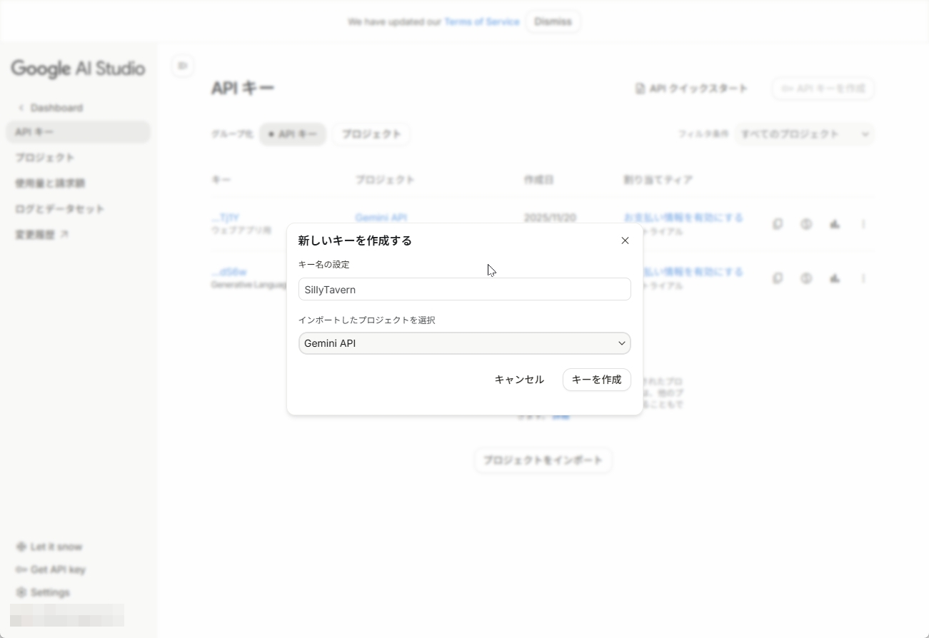Select the Get API key icon in sidebar
The image size is (929, 638).
(x=19, y=569)
